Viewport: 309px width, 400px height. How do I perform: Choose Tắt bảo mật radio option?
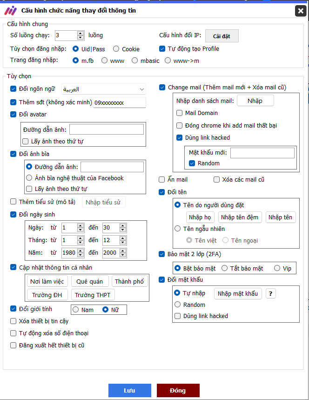click(225, 268)
